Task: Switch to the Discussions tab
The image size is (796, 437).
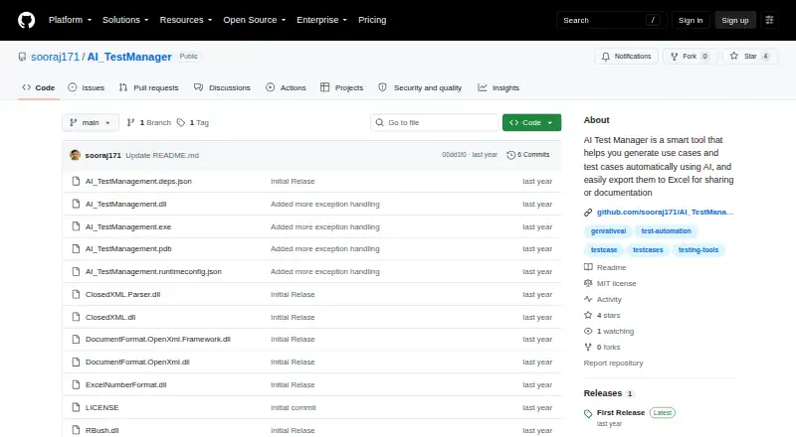Action: (x=222, y=87)
